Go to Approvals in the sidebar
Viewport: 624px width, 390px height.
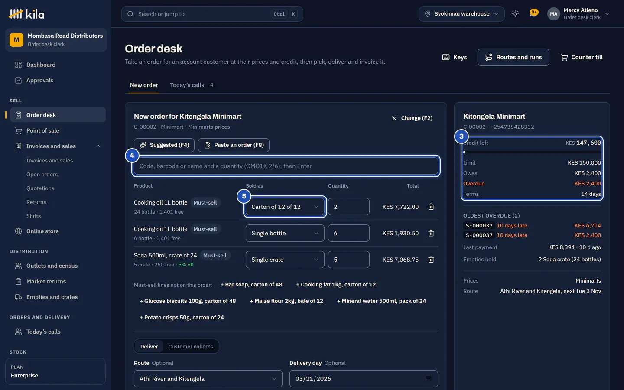click(58, 80)
